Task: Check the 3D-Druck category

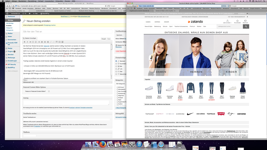Action: coord(117,87)
